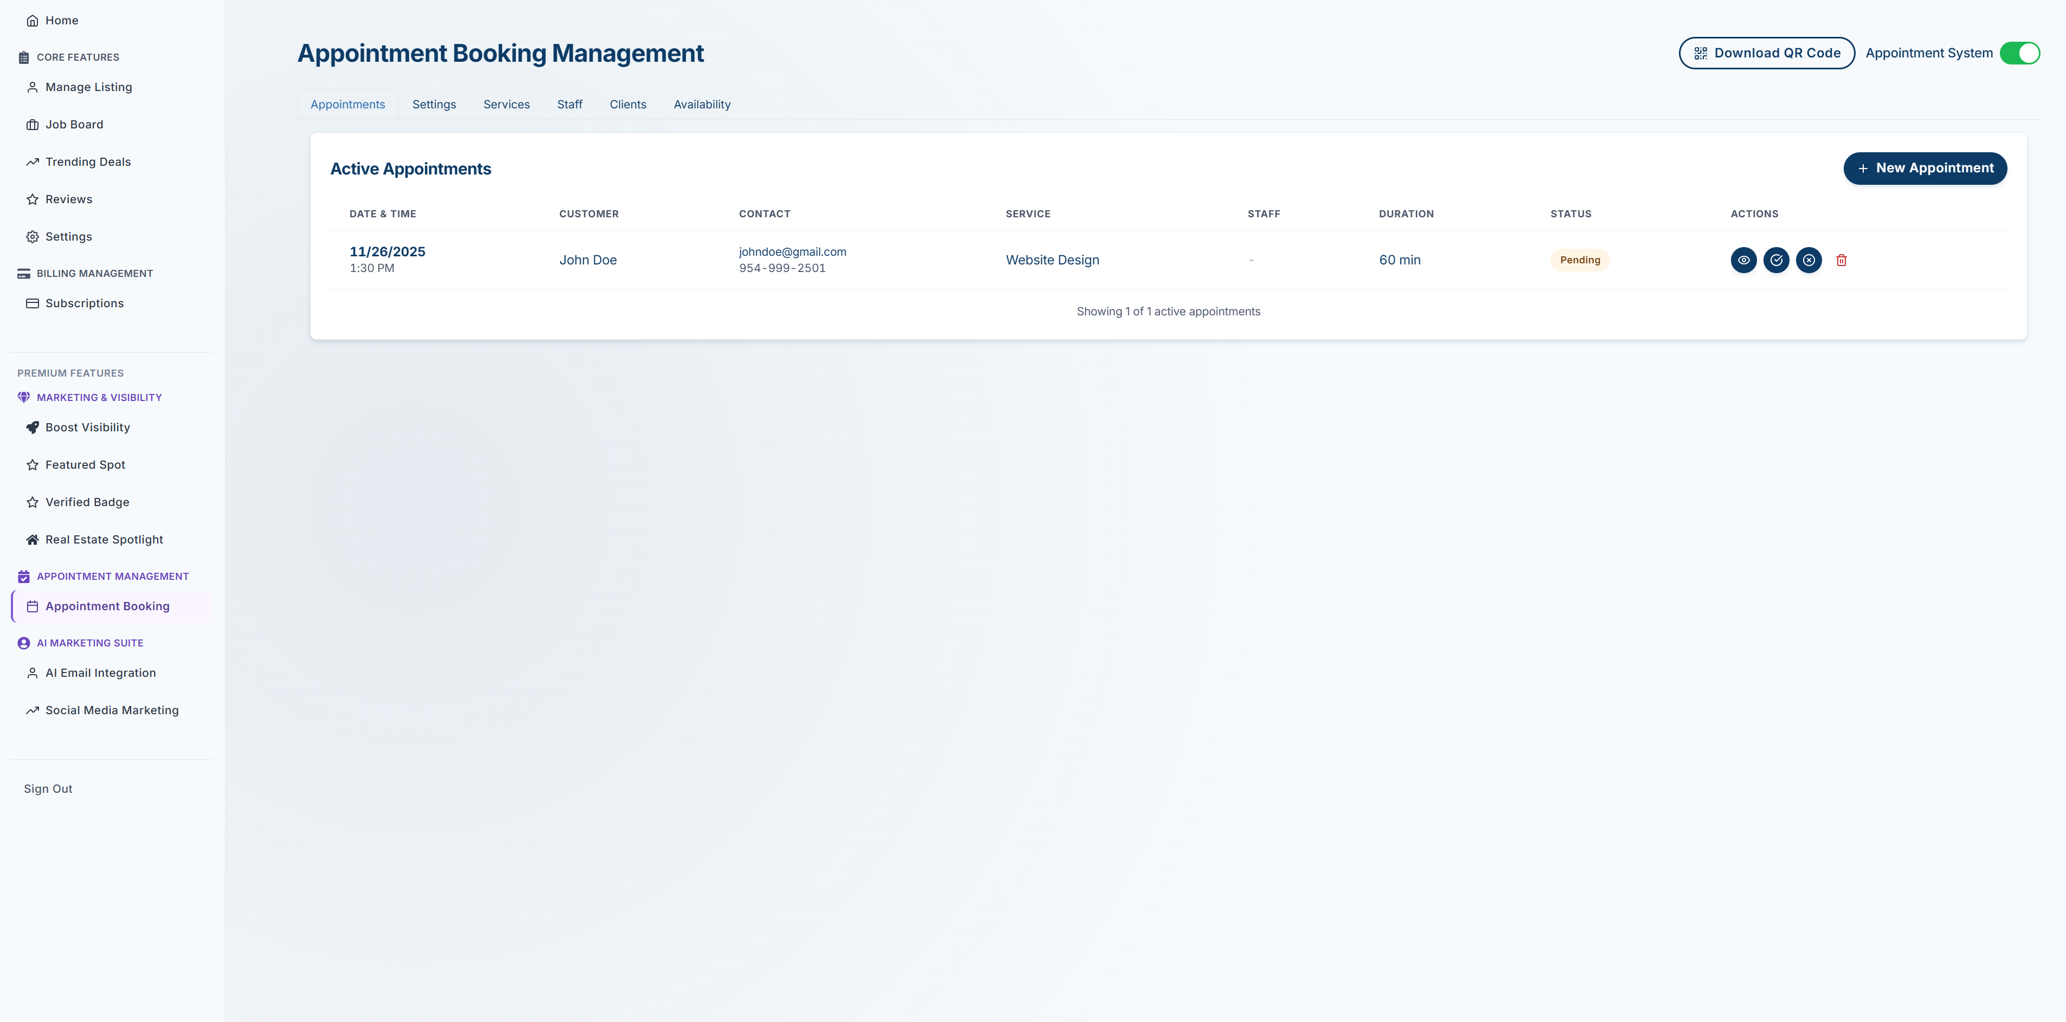Open the Clients tab
Screen dimensions: 2066x1022
coord(627,104)
